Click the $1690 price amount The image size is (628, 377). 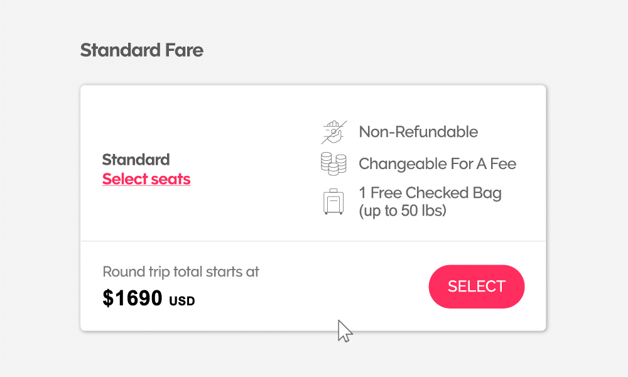133,298
